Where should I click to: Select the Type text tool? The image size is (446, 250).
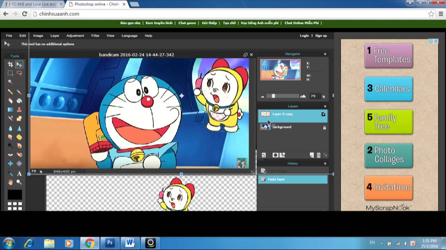coord(19,174)
